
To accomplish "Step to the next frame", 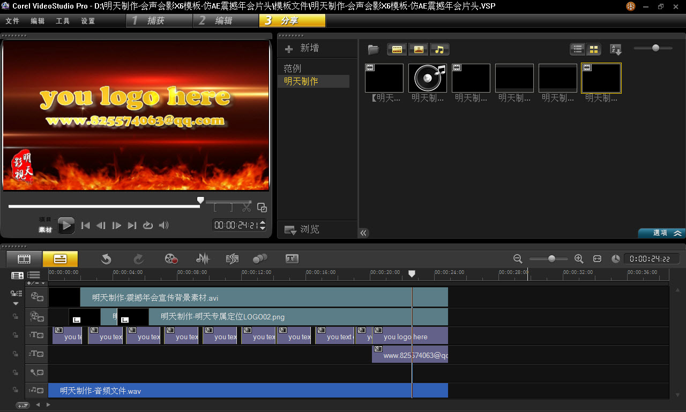I will tap(116, 225).
